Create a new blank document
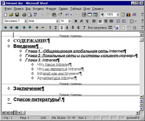This screenshot has height=121, width=145. coord(6,15)
